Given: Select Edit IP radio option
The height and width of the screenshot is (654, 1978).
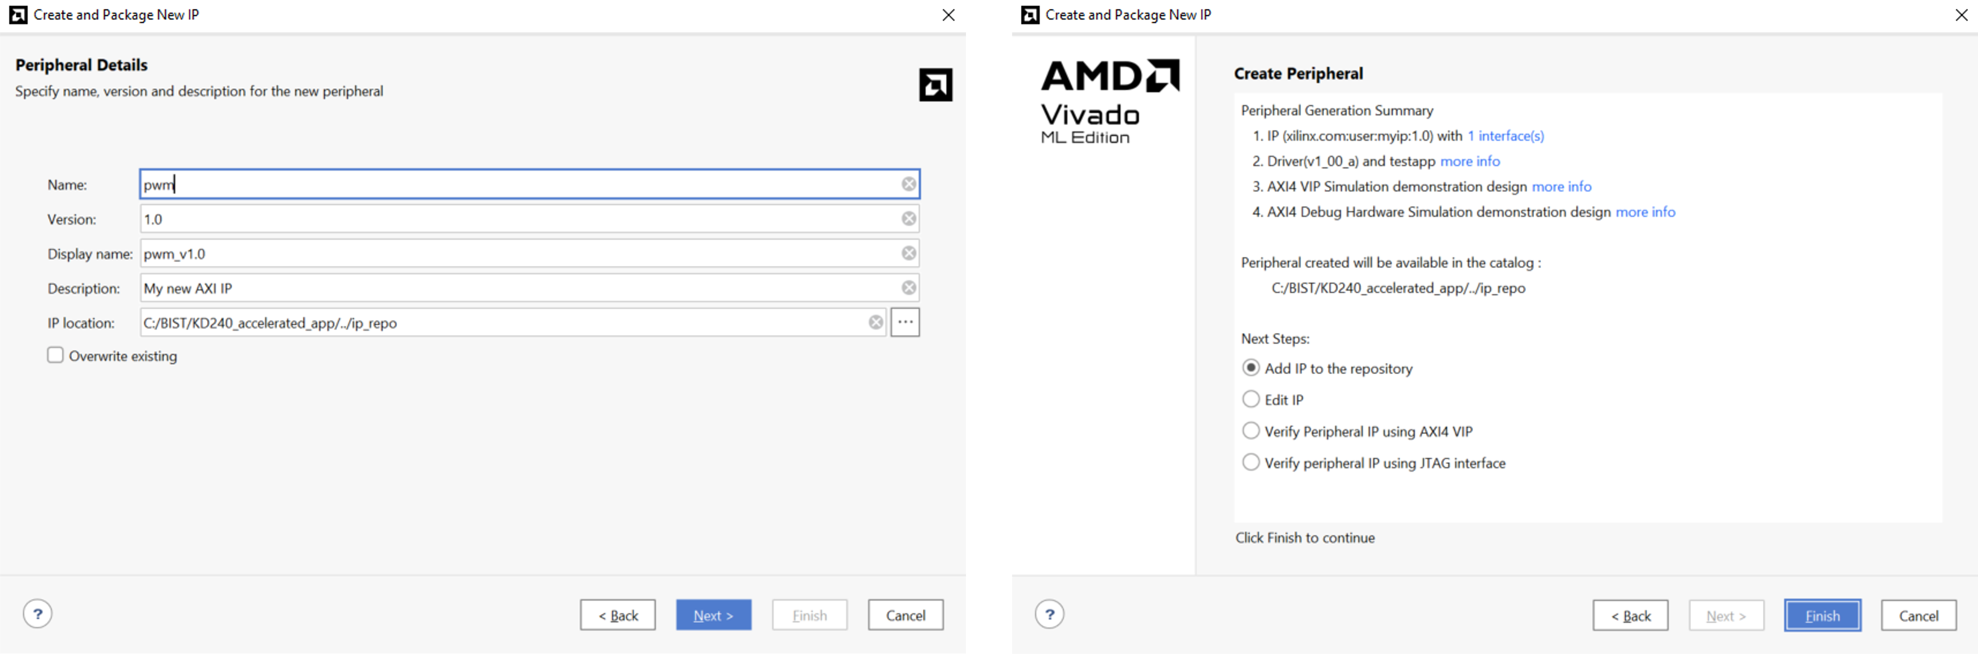Looking at the screenshot, I should [x=1251, y=399].
